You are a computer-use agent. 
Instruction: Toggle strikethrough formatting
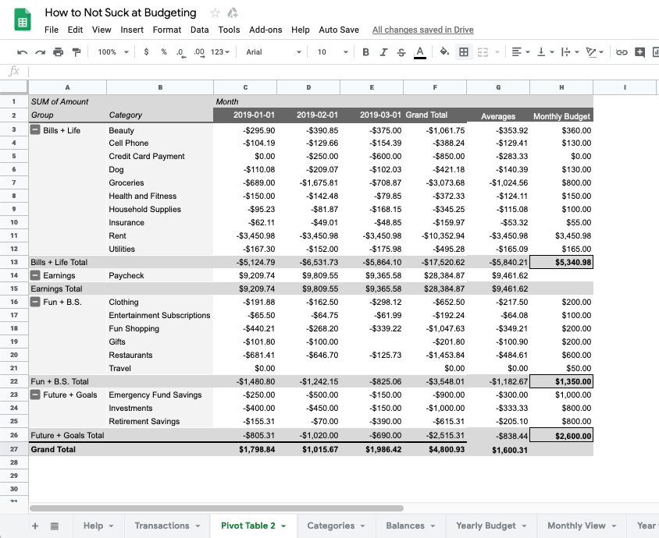coord(401,52)
